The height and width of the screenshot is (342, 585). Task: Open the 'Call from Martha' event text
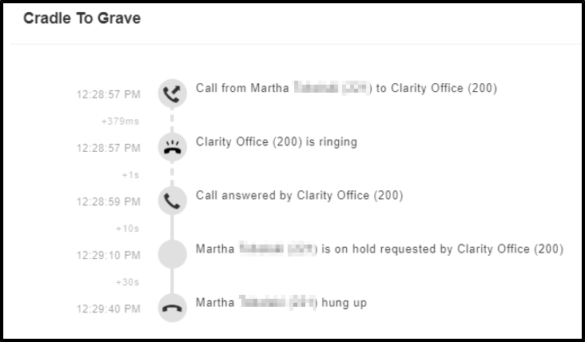point(346,88)
